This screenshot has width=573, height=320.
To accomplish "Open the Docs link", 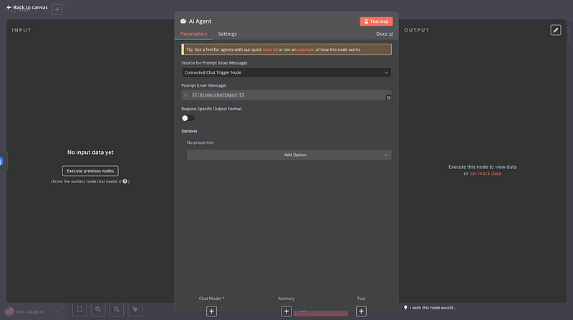I will [x=385, y=34].
